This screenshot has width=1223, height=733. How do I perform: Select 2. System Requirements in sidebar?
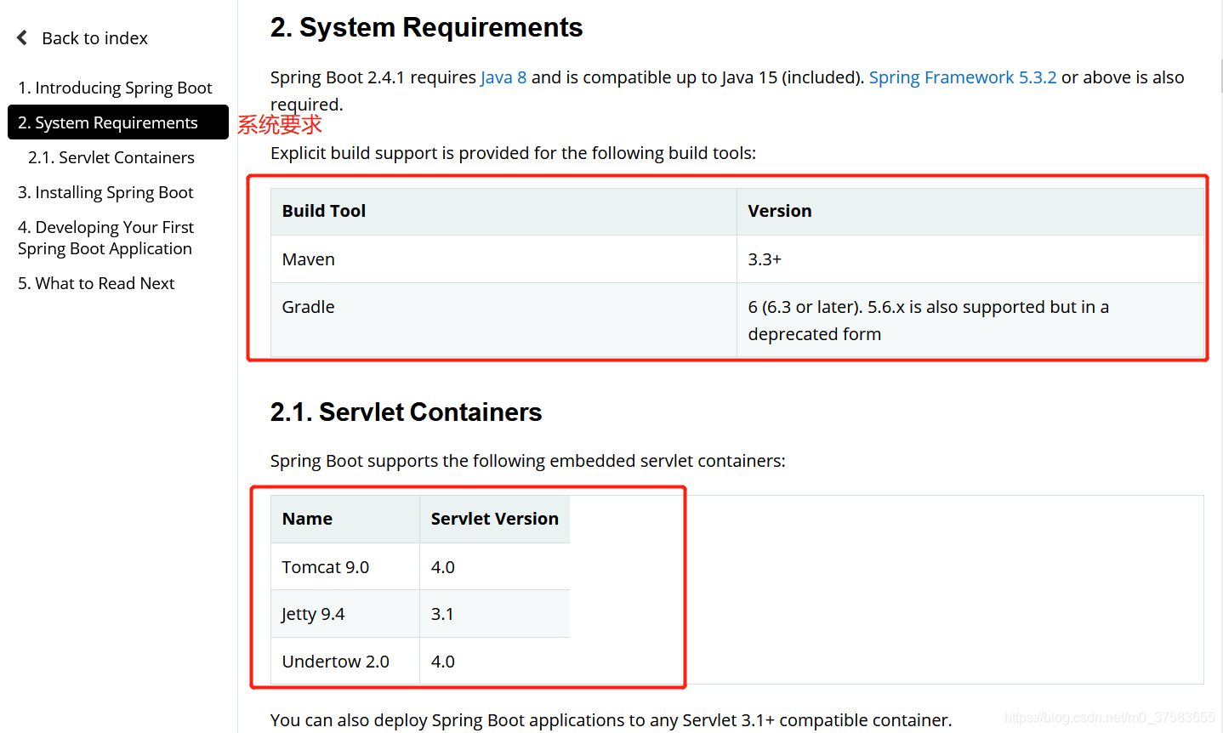tap(118, 122)
